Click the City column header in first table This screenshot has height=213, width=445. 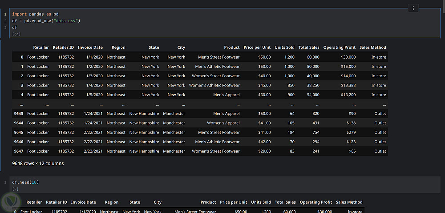[x=181, y=47]
